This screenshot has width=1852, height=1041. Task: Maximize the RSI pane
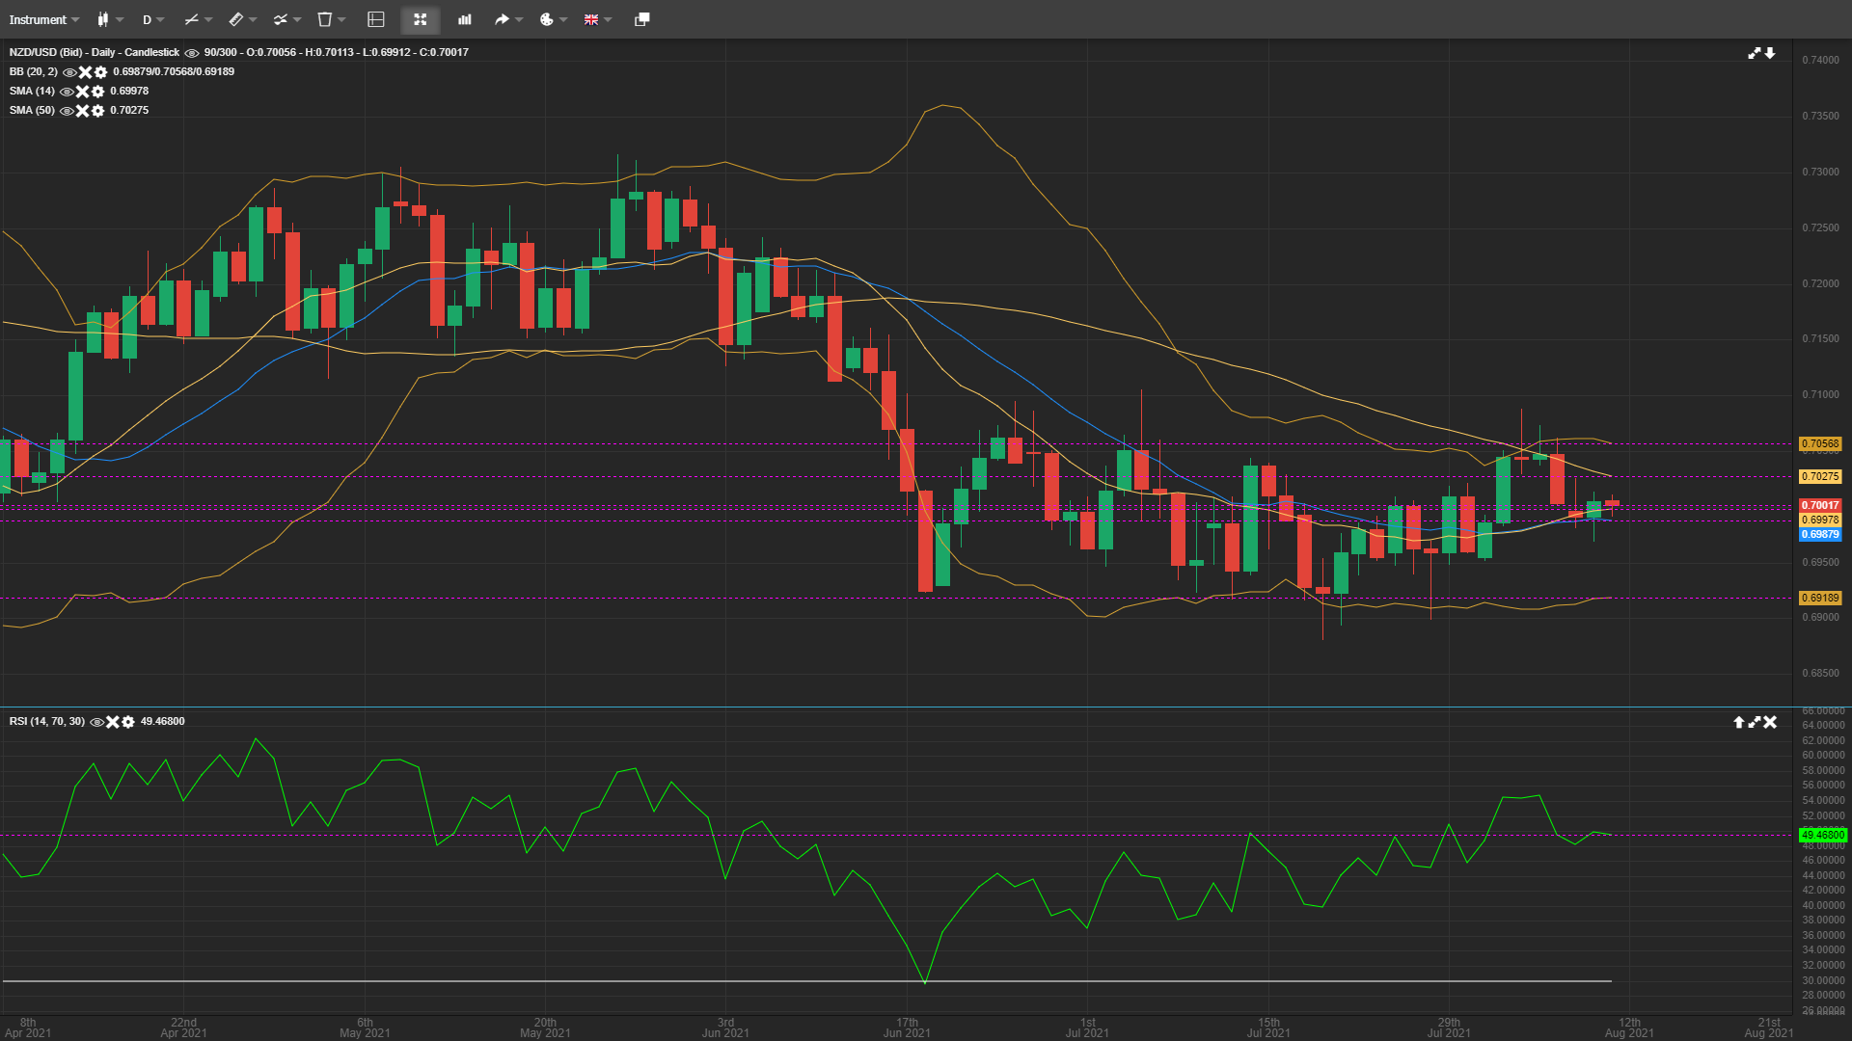point(1755,722)
